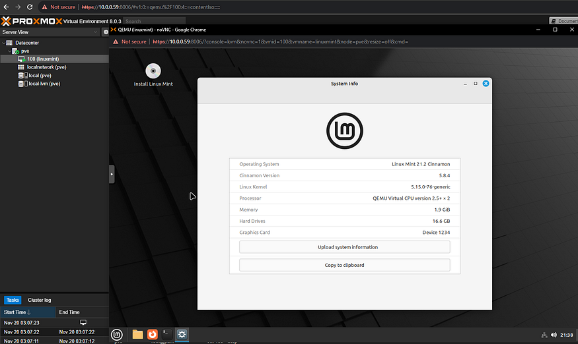Launch Firefox from the Mint panel
Screen dimensions: 578x344
coord(152,334)
